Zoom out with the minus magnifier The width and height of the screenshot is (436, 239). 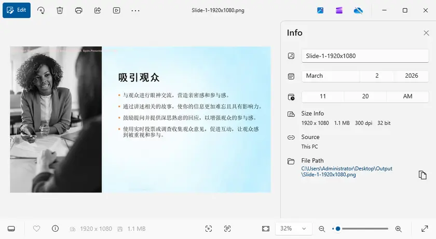click(x=322, y=229)
